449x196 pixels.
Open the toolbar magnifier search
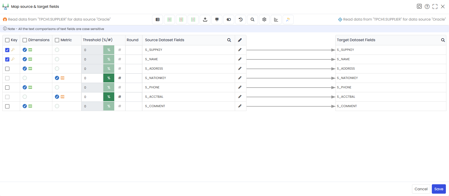tap(252, 20)
